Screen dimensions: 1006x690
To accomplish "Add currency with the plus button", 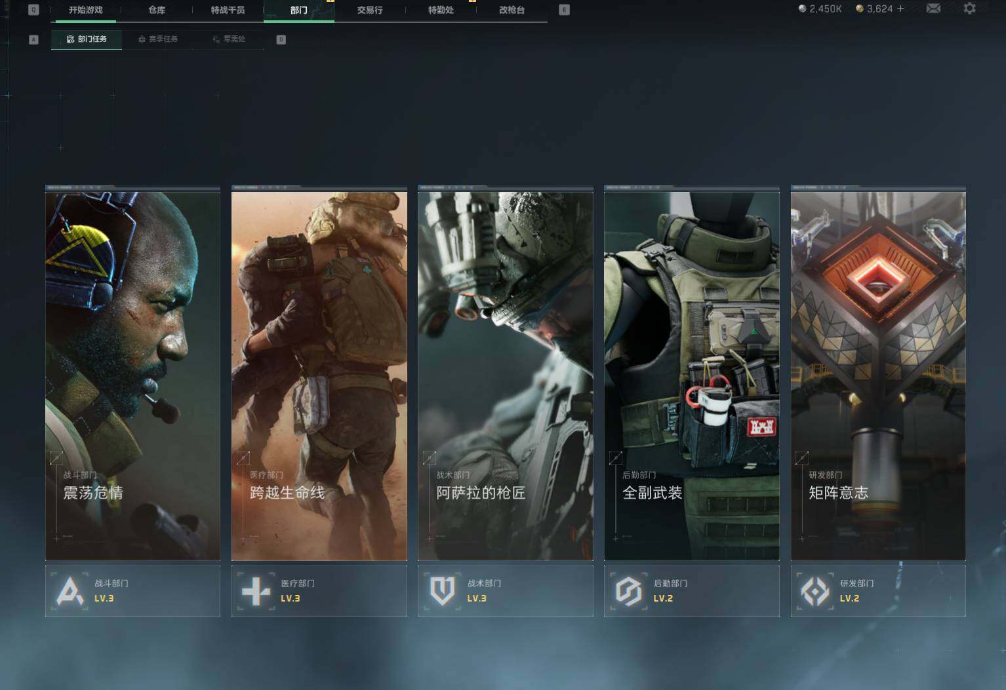I will (900, 9).
